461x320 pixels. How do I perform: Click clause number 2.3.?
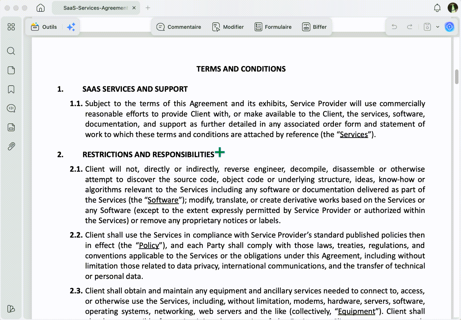(76, 291)
